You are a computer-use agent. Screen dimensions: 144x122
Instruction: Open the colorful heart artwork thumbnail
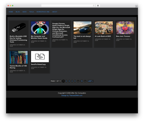click(125, 28)
